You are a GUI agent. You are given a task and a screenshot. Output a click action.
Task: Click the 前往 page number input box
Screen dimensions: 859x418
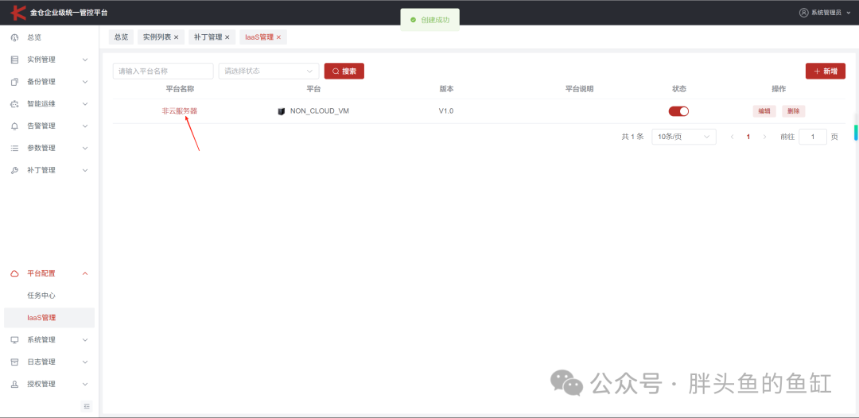pos(813,137)
